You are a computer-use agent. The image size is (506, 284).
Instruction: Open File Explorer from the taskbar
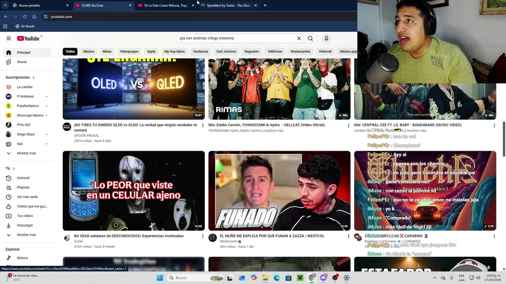tap(265, 278)
